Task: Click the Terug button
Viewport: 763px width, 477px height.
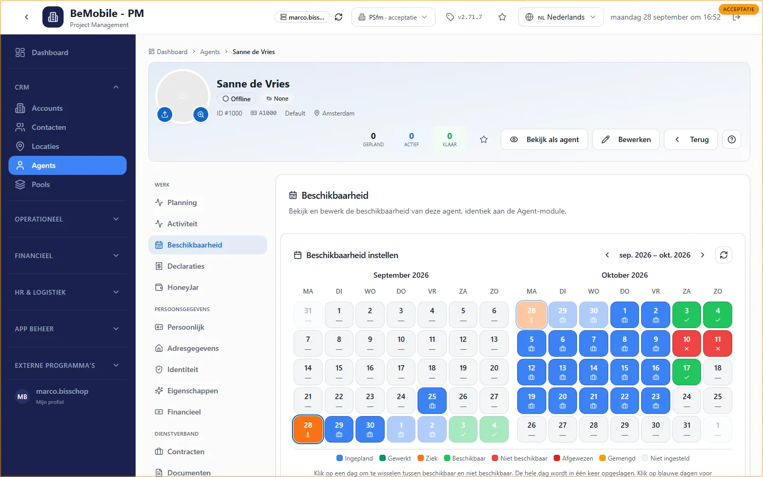Action: (691, 139)
